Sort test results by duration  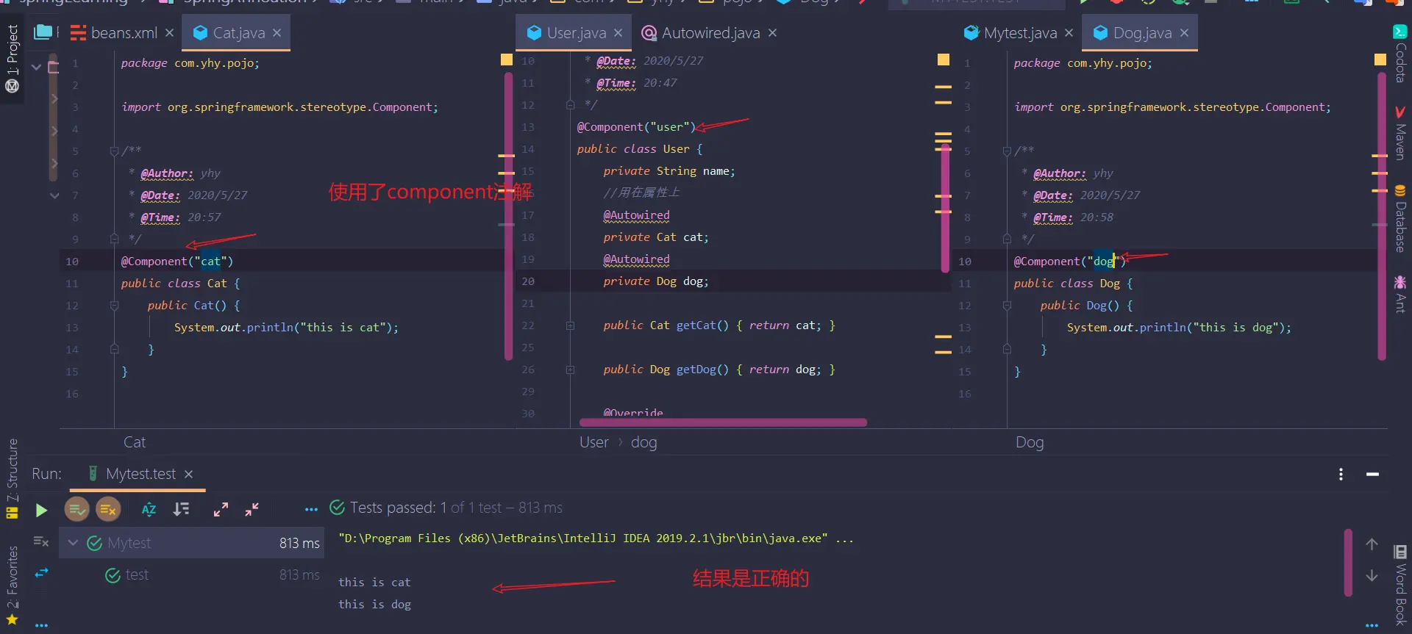(181, 509)
